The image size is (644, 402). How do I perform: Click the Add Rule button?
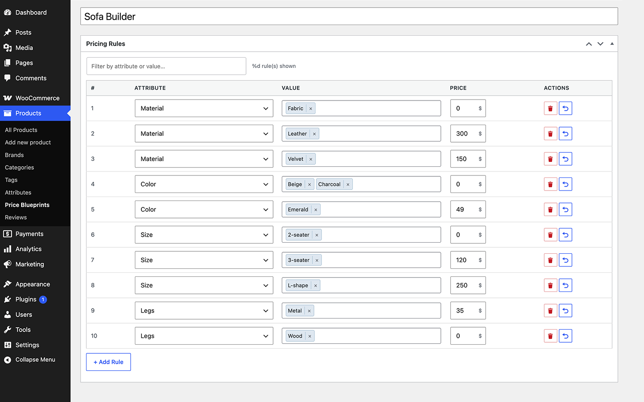point(108,362)
